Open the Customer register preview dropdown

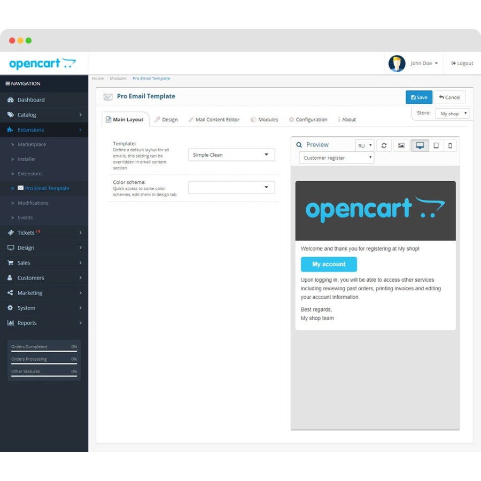(x=336, y=158)
